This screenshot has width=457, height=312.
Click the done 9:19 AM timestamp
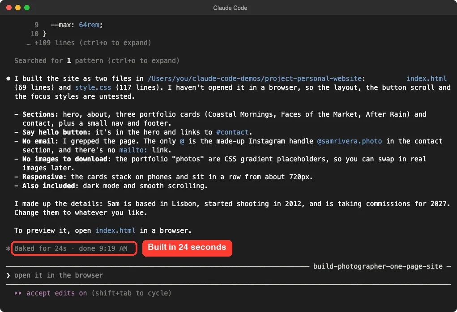(x=103, y=249)
